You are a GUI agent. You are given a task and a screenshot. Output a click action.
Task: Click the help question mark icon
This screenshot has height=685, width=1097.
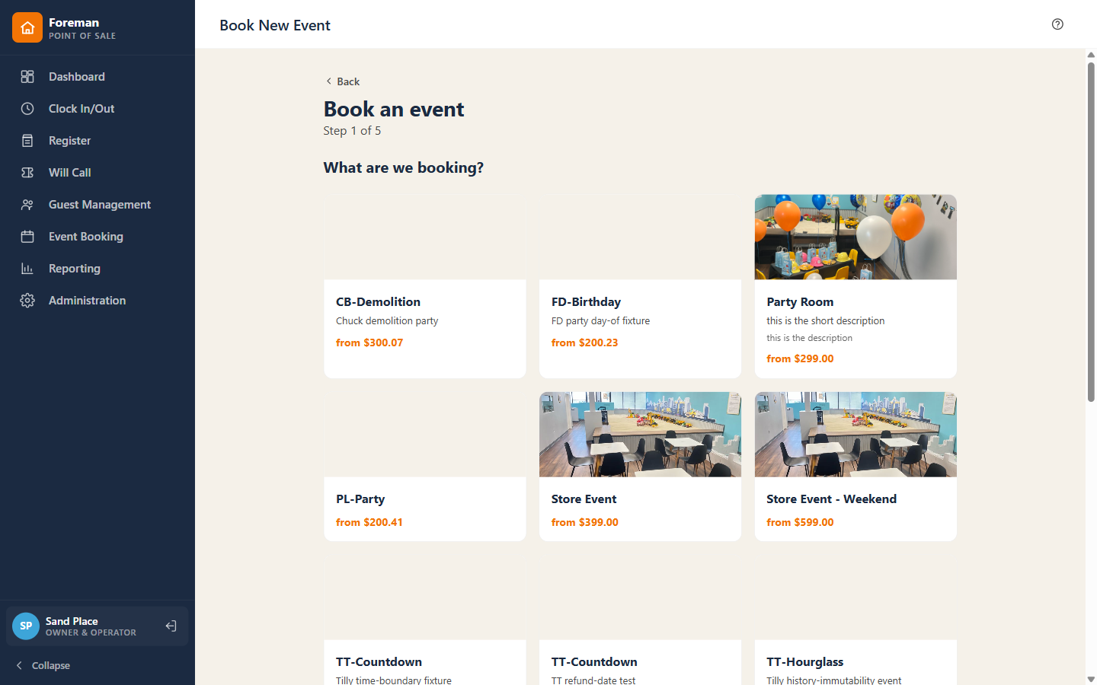1057,24
